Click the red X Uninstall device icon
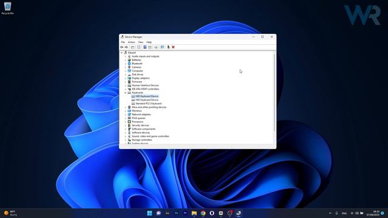 173,47
